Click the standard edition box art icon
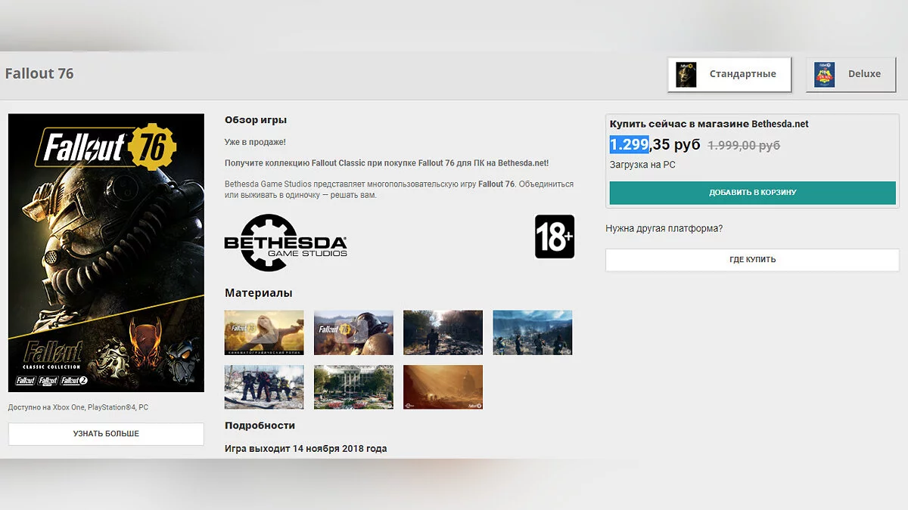Image resolution: width=908 pixels, height=510 pixels. click(x=686, y=75)
